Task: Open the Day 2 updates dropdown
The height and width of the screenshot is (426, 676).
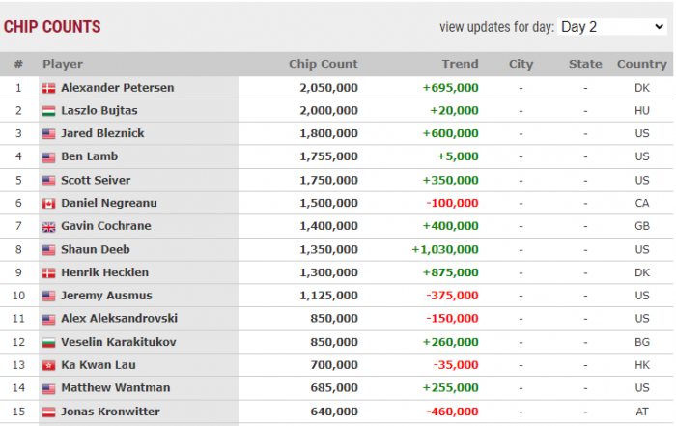Action: [612, 27]
